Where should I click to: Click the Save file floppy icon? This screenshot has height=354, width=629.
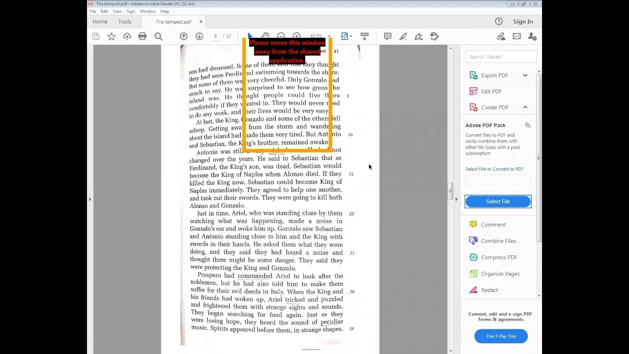tap(96, 36)
